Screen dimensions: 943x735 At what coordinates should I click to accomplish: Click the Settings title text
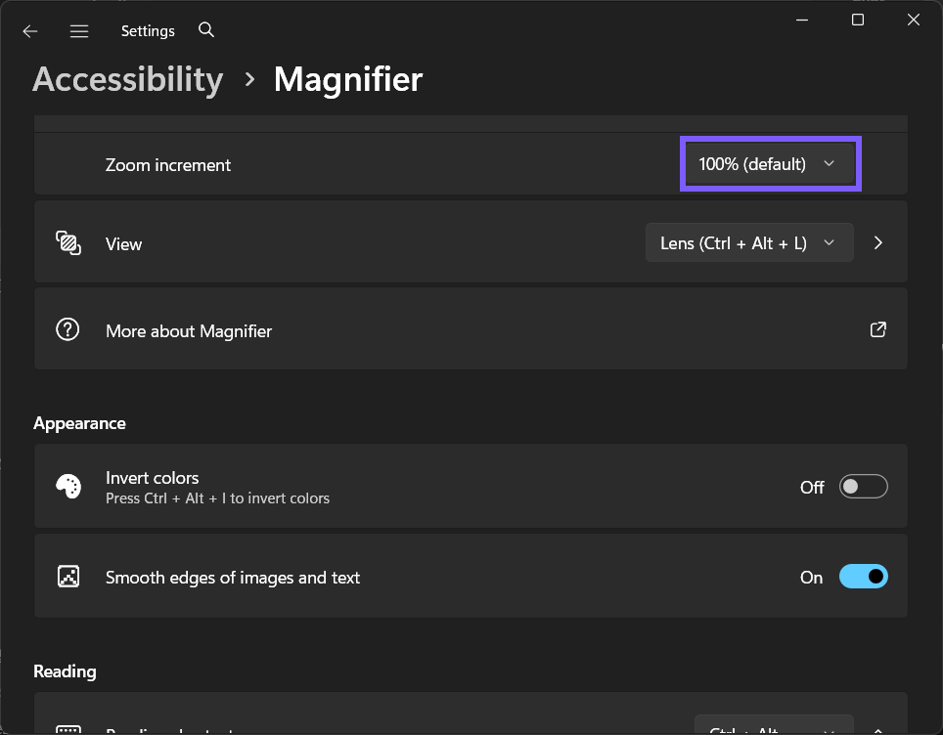tap(148, 30)
